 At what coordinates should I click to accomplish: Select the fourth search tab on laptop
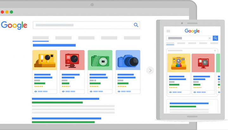tap(109, 38)
